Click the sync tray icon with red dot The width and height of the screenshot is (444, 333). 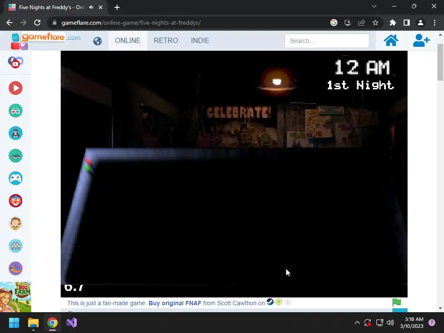pyautogui.click(x=368, y=323)
